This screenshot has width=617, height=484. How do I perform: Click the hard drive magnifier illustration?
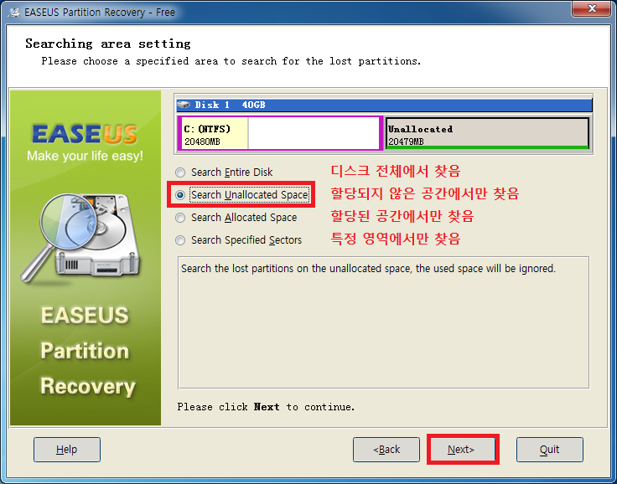point(80,237)
